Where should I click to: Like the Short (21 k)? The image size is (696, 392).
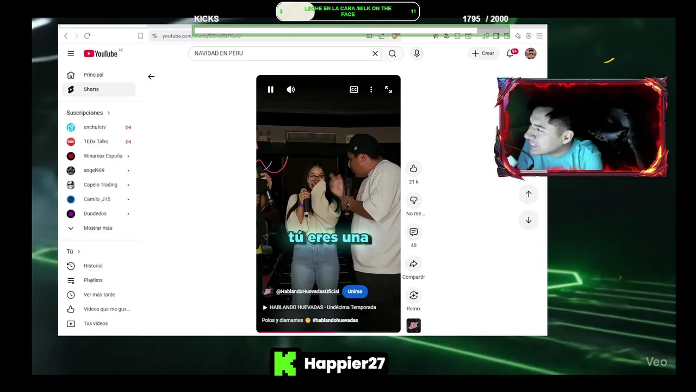click(414, 168)
